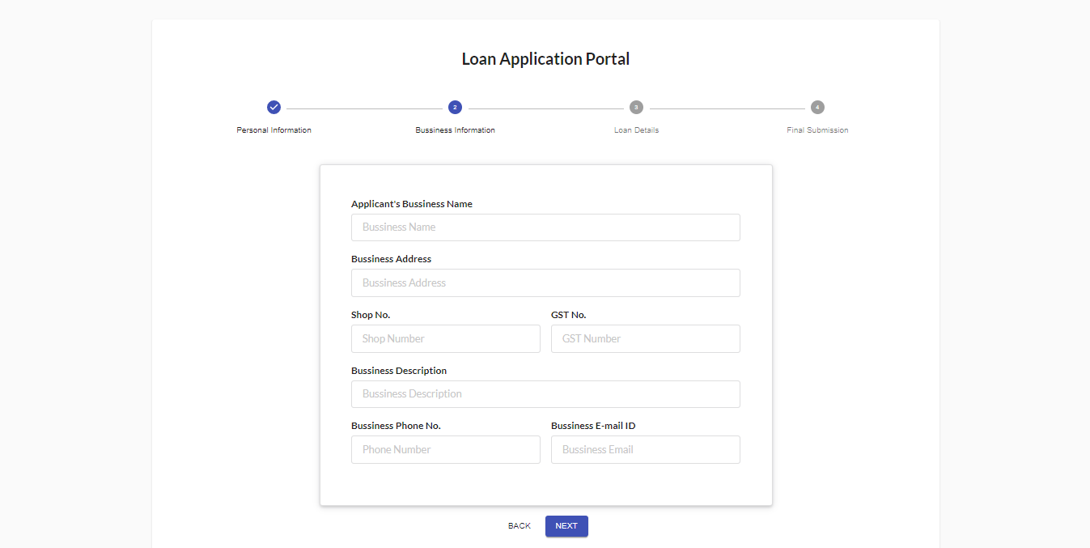Click the completed checkmark step icon

(x=274, y=107)
